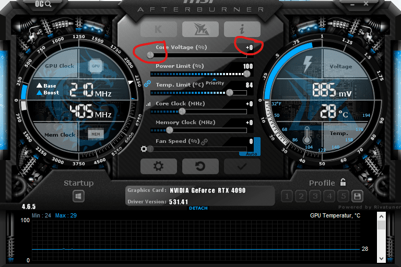Click the 28 °C temperature readout
Image resolution: width=401 pixels, height=267 pixels.
click(334, 112)
